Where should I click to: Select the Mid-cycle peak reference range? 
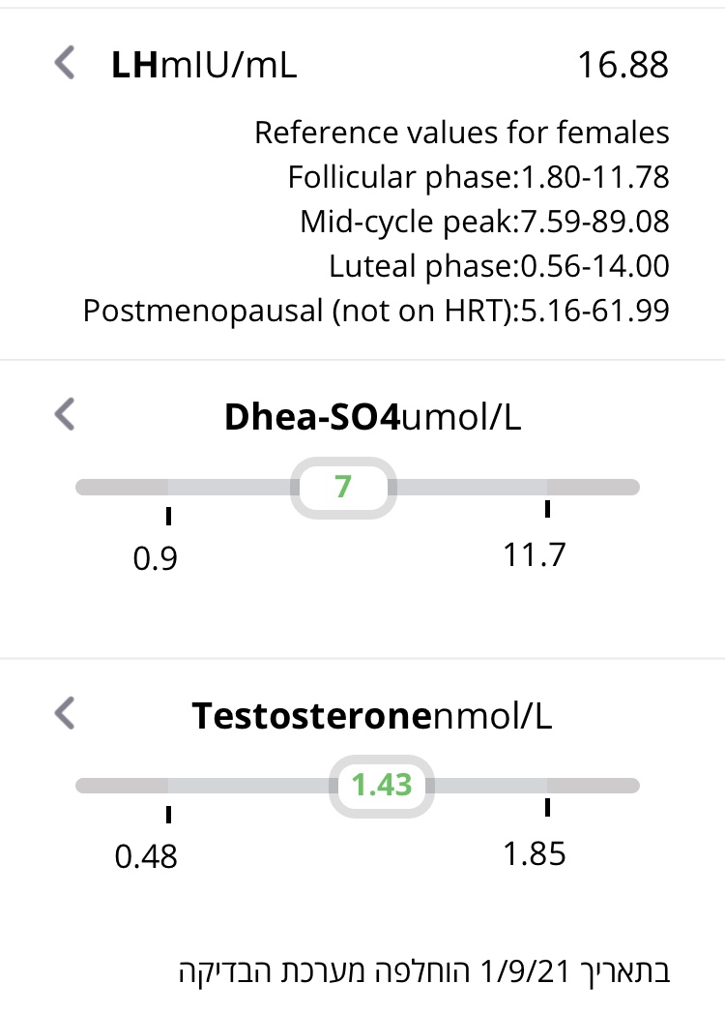483,223
